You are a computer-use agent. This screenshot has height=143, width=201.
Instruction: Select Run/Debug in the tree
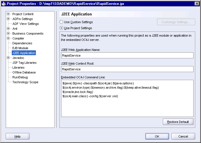coord(20,77)
